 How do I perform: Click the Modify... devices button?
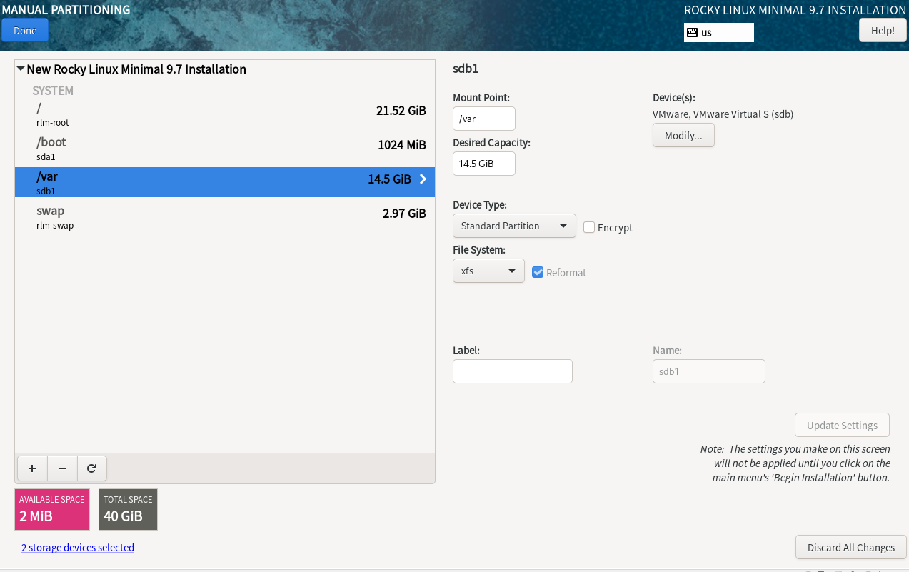pyautogui.click(x=683, y=136)
